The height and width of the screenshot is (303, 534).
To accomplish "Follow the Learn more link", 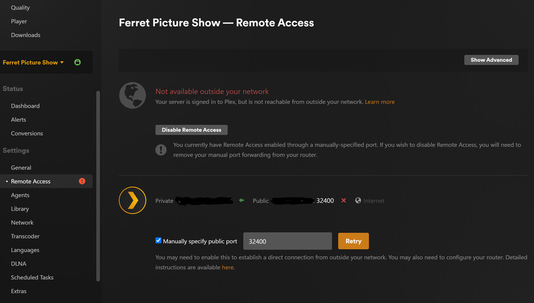I will coord(380,102).
